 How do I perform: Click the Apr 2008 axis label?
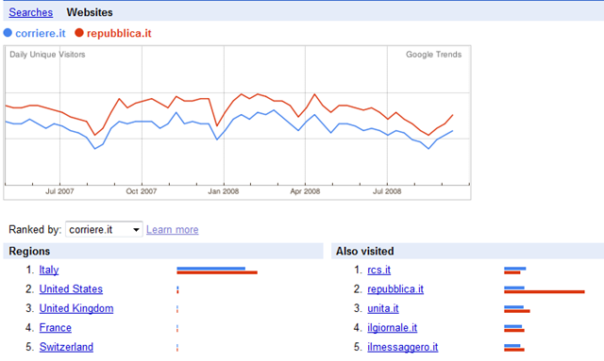[x=305, y=191]
